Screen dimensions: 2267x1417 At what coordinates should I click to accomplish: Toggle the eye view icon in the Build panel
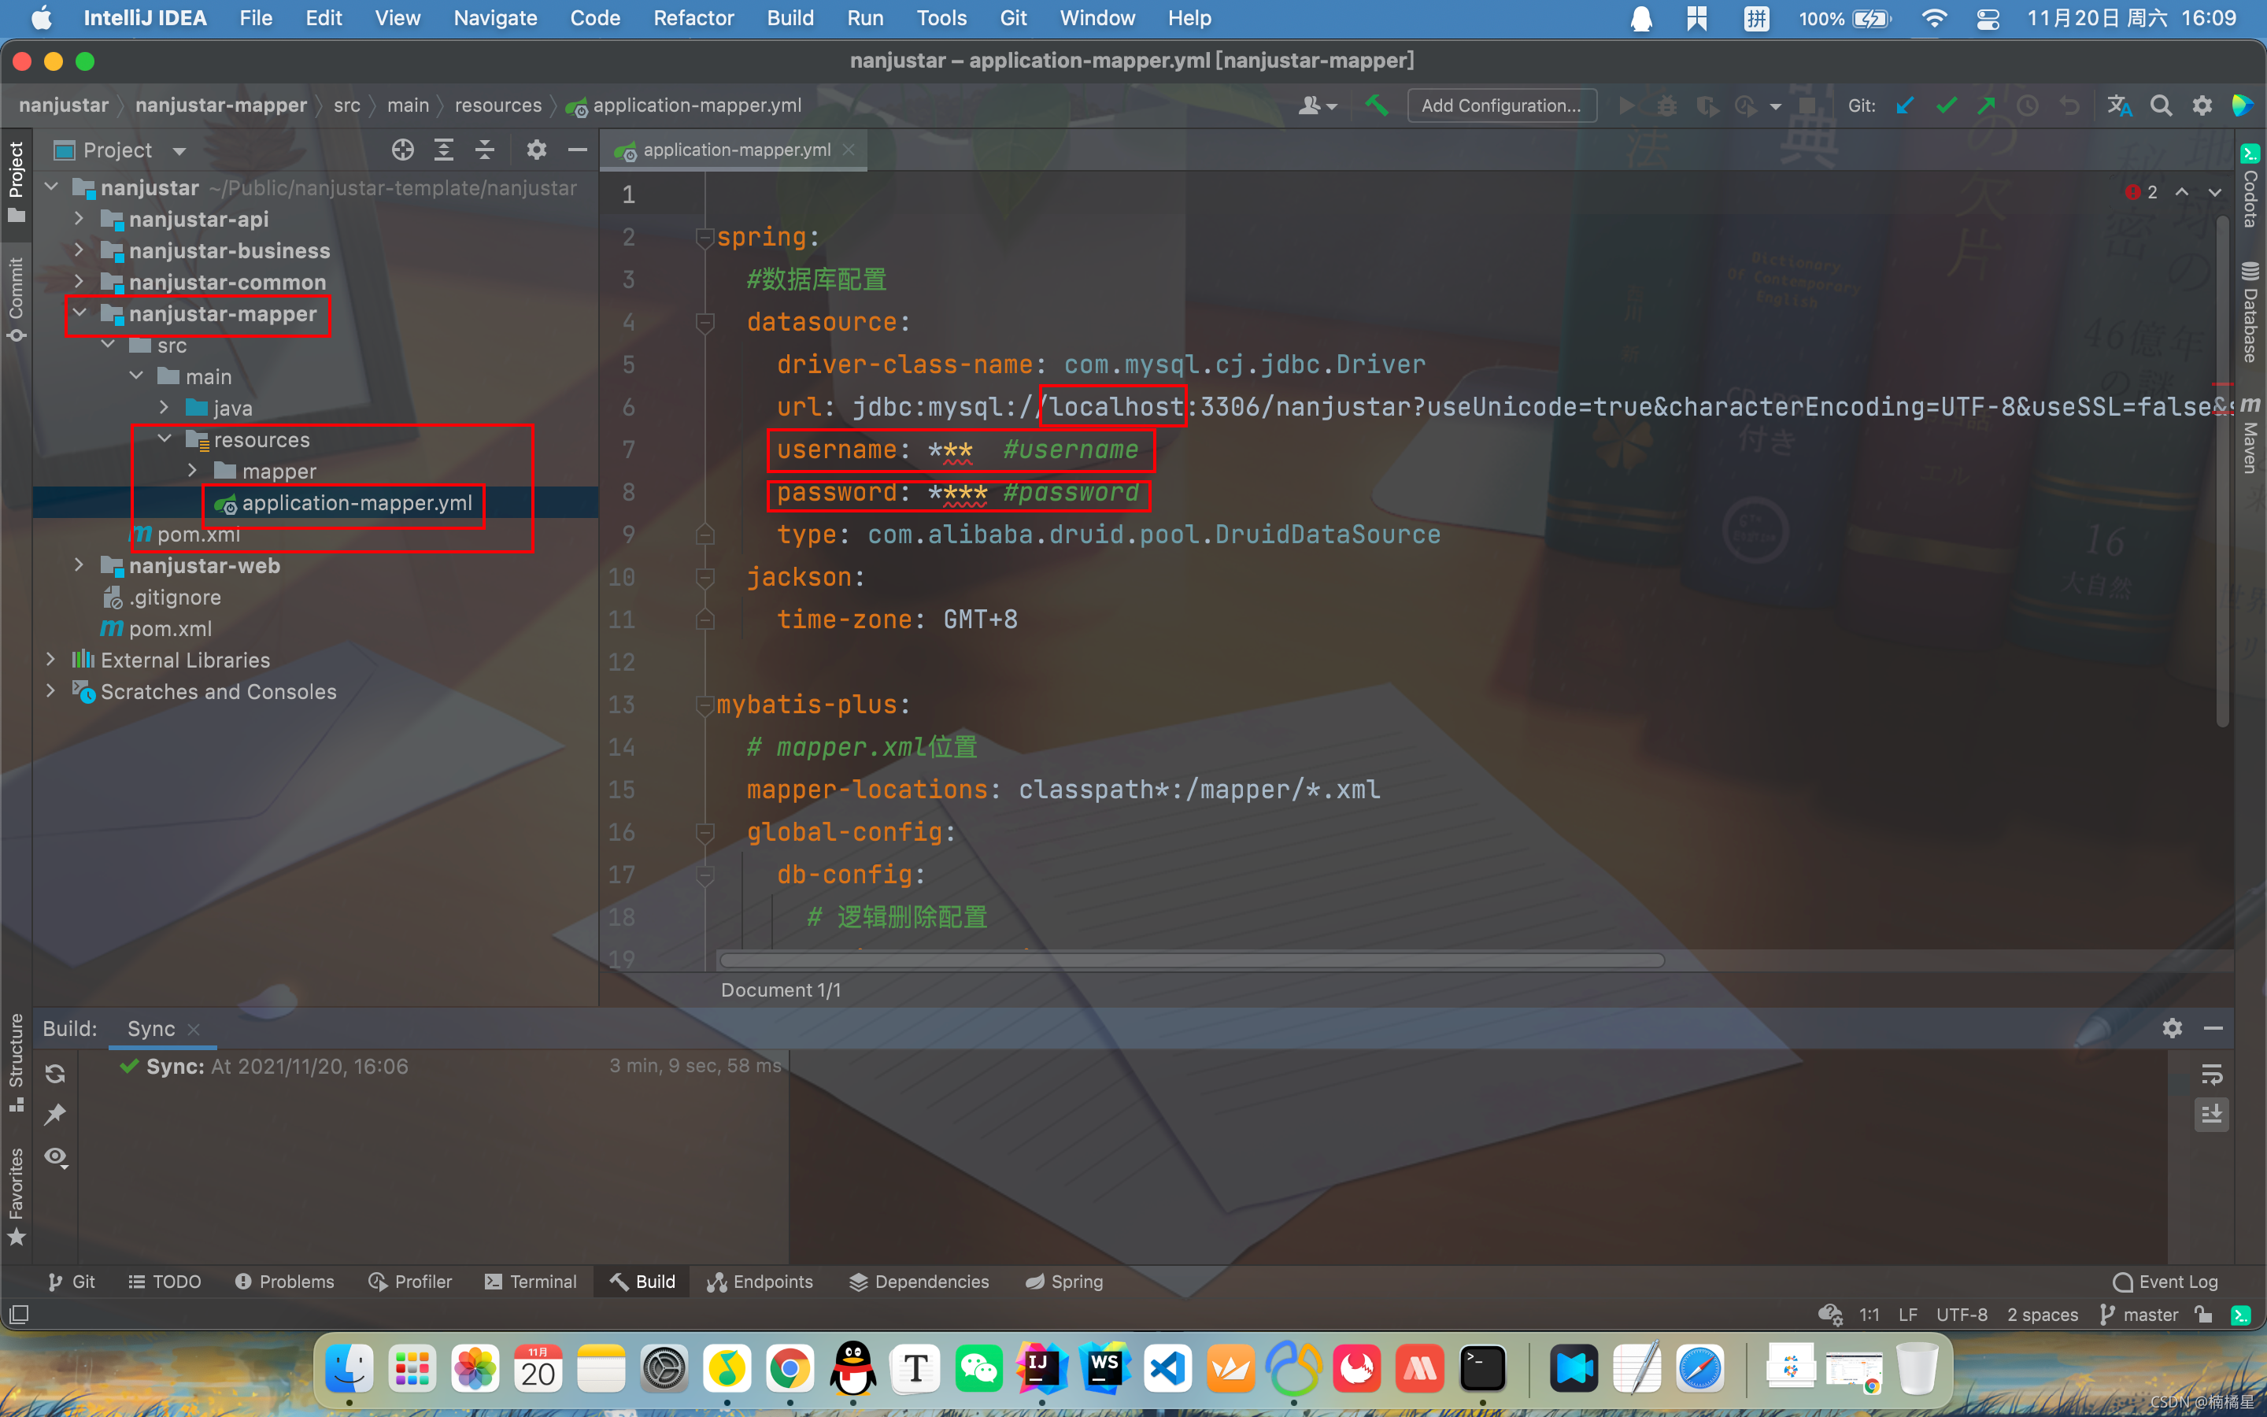(55, 1156)
